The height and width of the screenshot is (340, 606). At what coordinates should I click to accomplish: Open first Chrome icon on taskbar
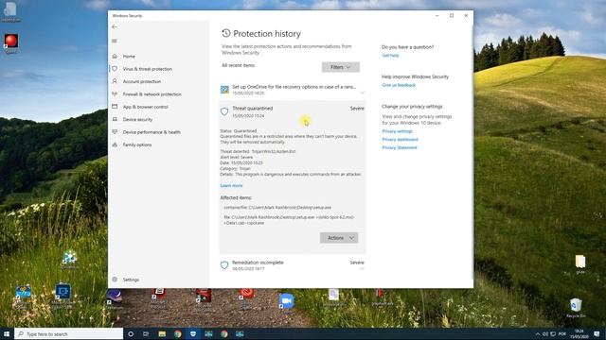(x=177, y=333)
